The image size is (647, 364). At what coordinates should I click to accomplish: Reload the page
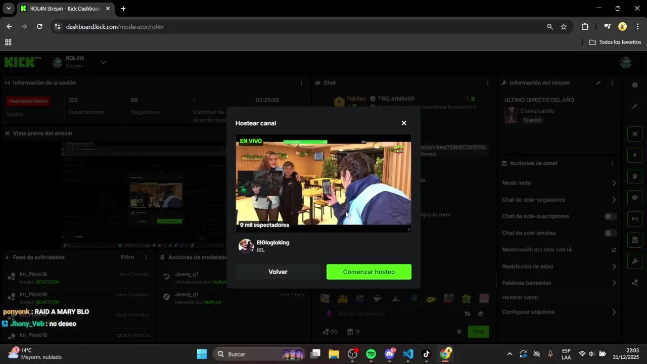[x=39, y=27]
